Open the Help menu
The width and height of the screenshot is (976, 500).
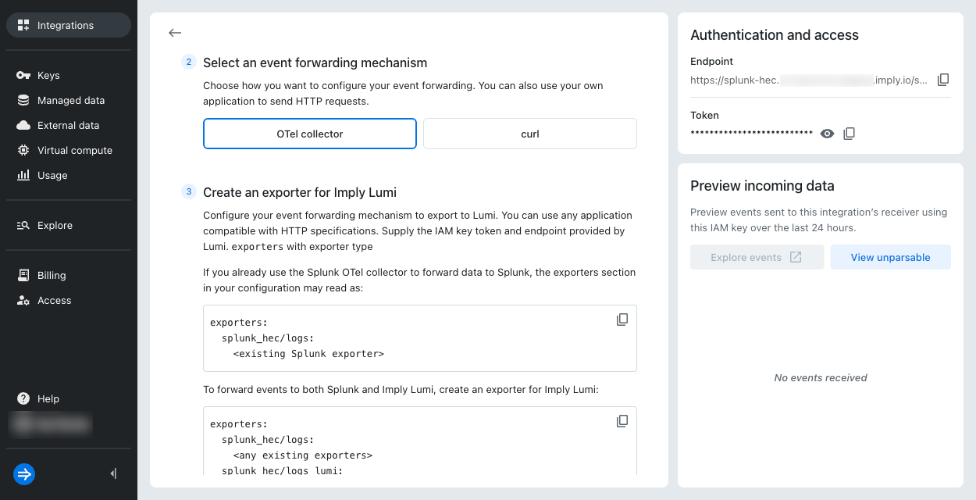pyautogui.click(x=69, y=398)
